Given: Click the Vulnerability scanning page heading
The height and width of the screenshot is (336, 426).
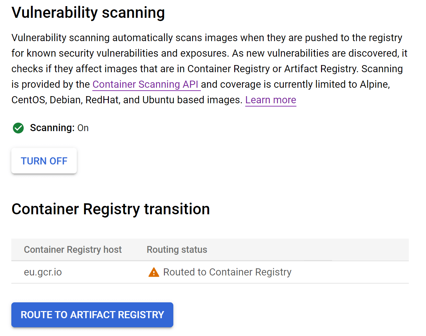Looking at the screenshot, I should click(x=88, y=12).
